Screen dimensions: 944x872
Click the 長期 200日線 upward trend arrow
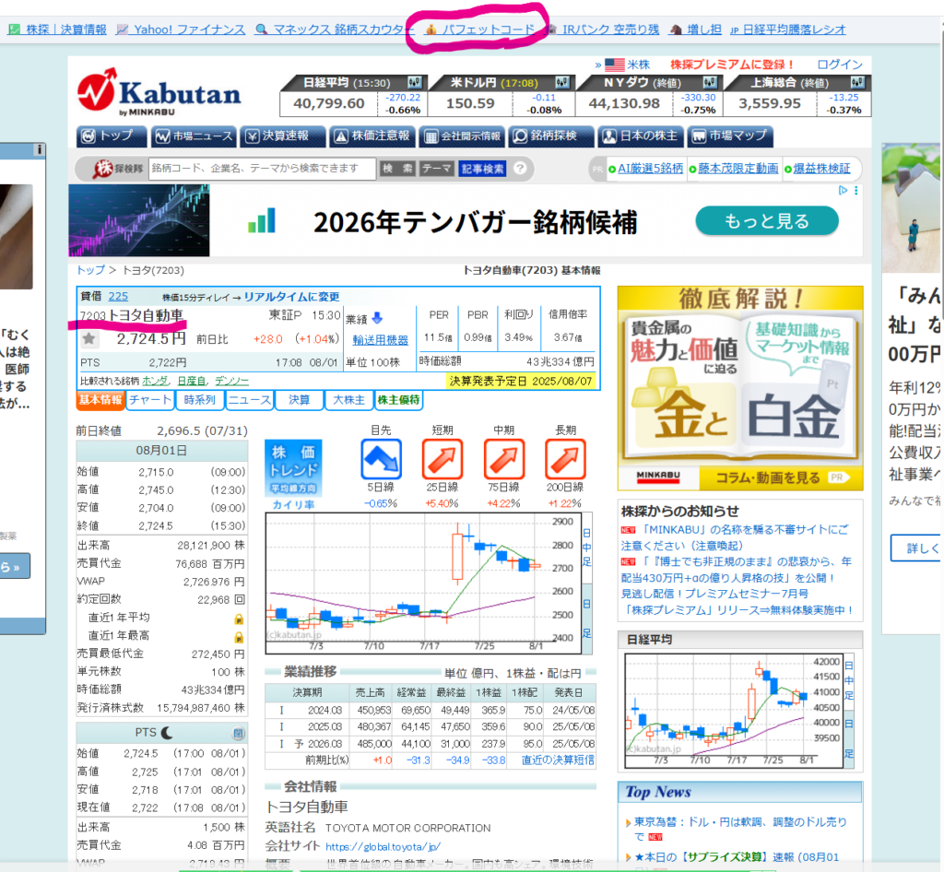(x=565, y=459)
